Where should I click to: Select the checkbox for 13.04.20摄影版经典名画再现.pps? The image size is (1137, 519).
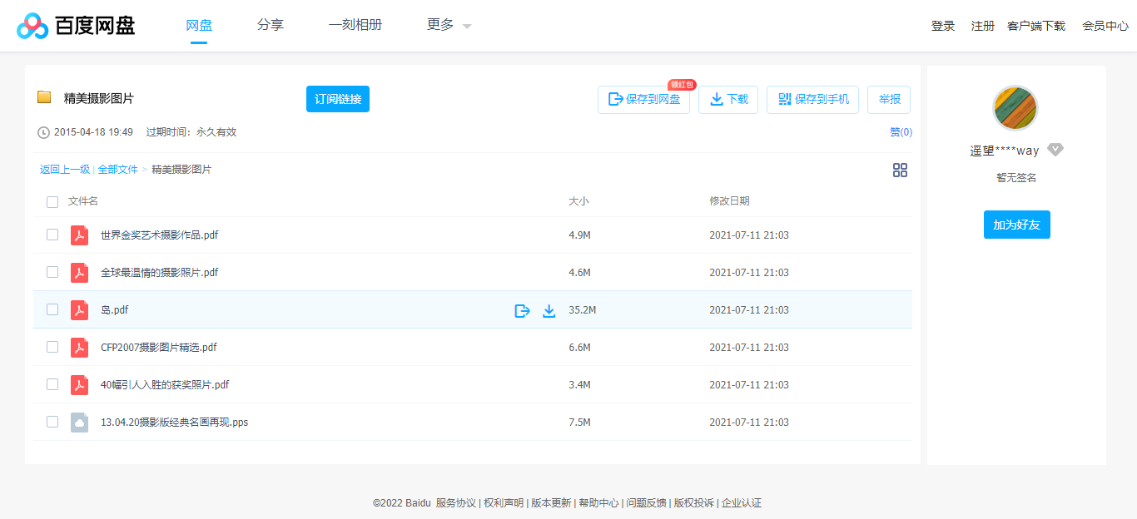(52, 422)
